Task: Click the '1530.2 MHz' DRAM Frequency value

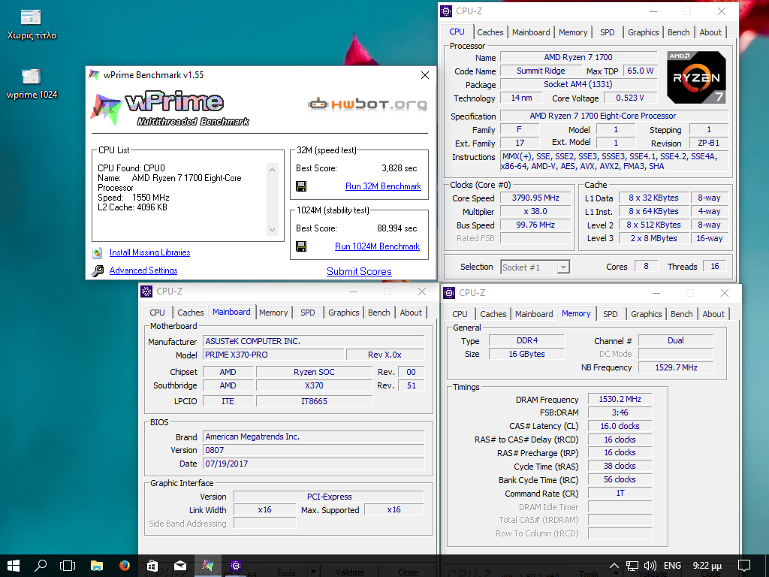Action: (x=620, y=400)
